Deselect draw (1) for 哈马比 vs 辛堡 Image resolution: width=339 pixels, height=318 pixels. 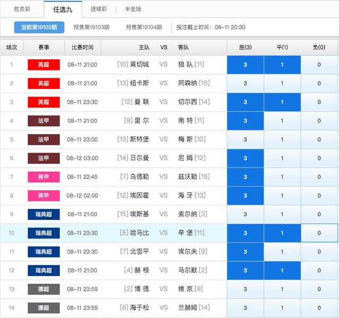[x=282, y=233]
